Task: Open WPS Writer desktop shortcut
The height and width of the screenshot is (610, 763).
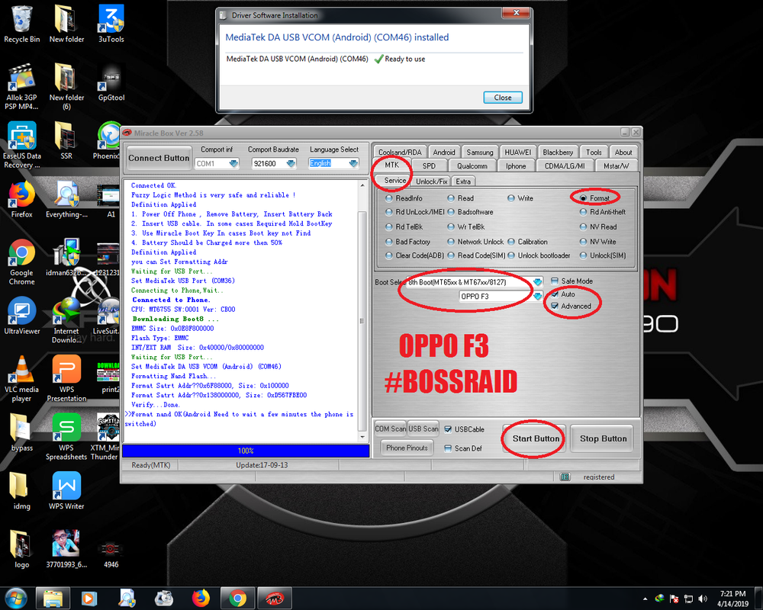Action: (x=66, y=491)
